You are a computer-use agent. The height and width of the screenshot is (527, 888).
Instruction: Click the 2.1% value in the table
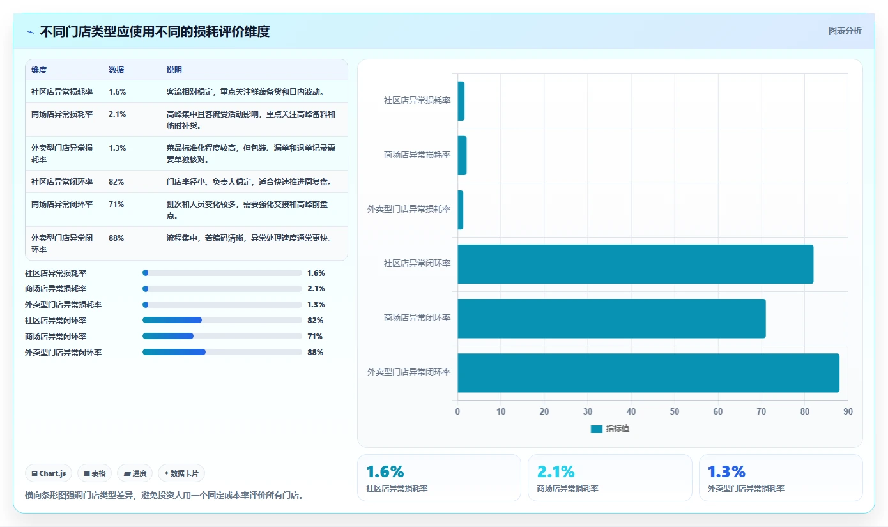(118, 114)
